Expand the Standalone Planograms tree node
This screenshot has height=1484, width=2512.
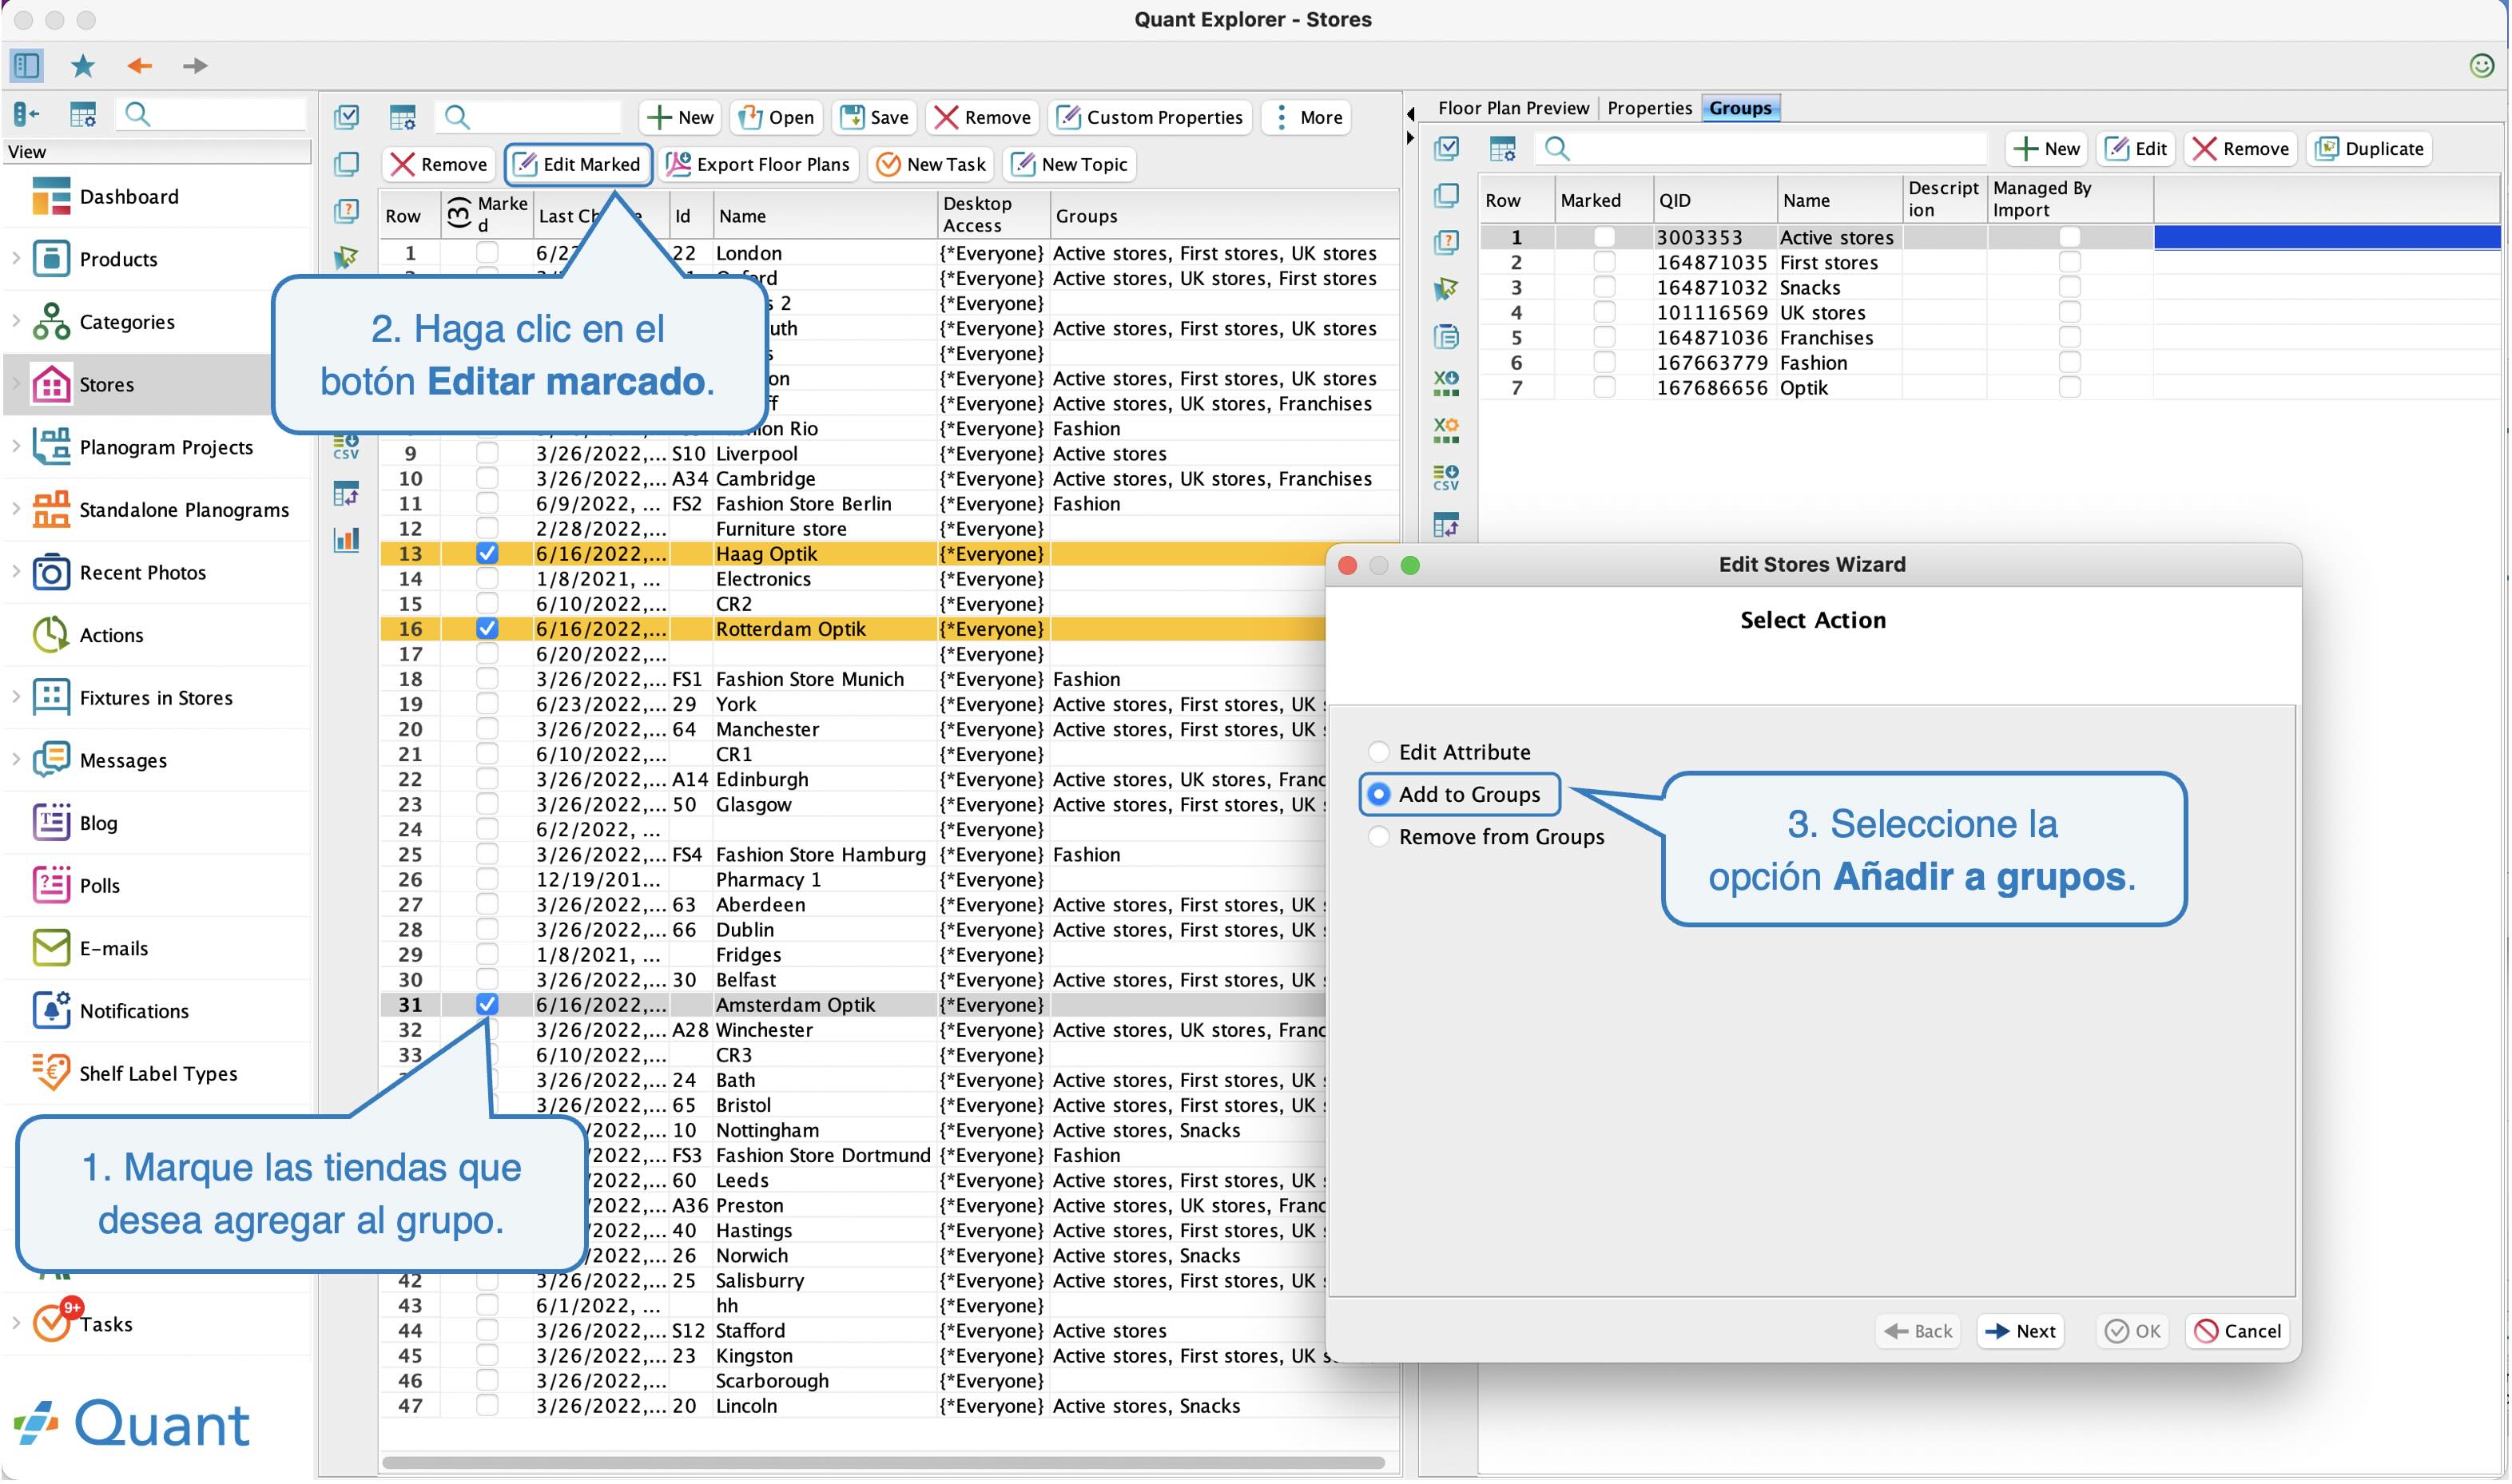click(x=16, y=510)
